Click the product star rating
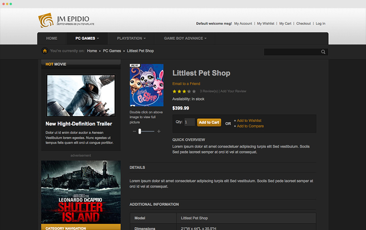This screenshot has width=366, height=230. pos(184,91)
